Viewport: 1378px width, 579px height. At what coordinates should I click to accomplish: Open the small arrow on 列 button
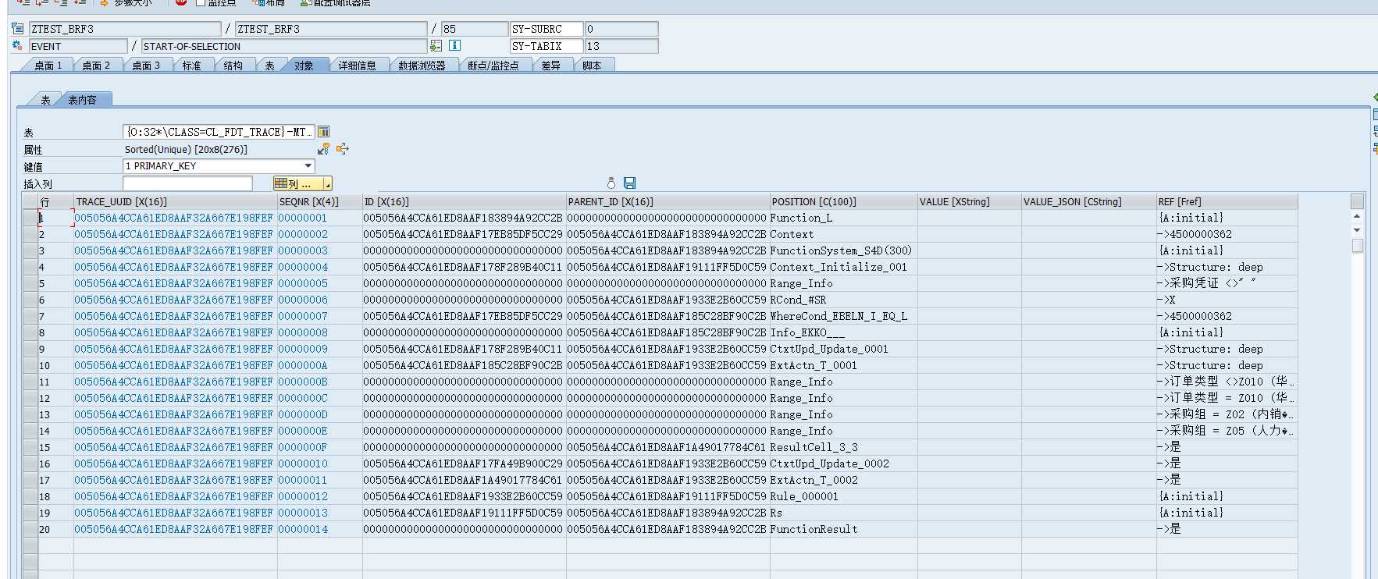coord(328,183)
